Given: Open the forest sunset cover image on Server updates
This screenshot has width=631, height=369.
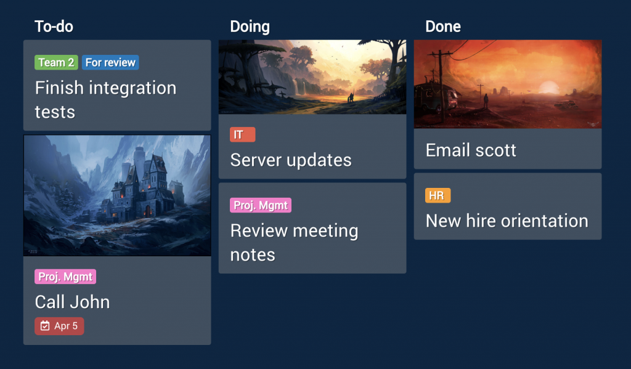Looking at the screenshot, I should click(312, 77).
